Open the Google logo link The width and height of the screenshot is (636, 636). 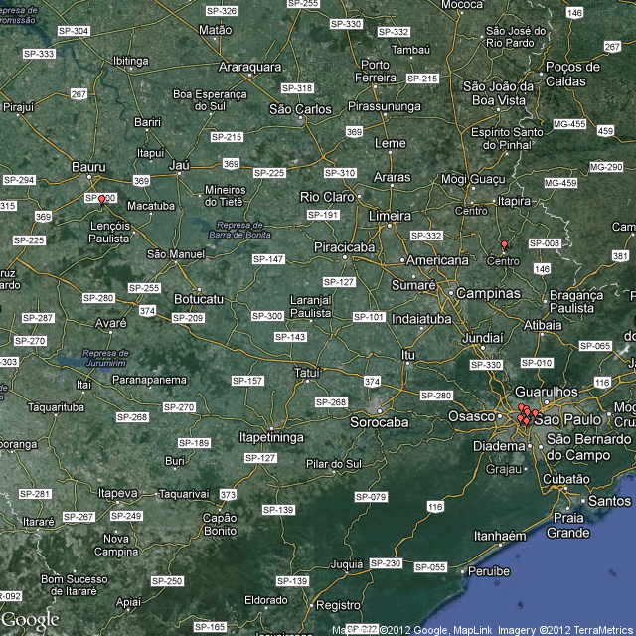(31, 620)
